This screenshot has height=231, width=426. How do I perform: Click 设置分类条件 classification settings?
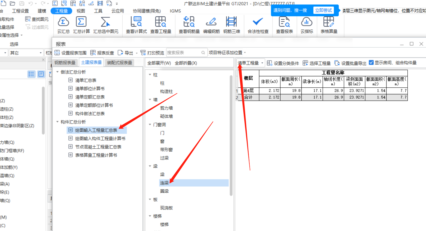(x=283, y=63)
